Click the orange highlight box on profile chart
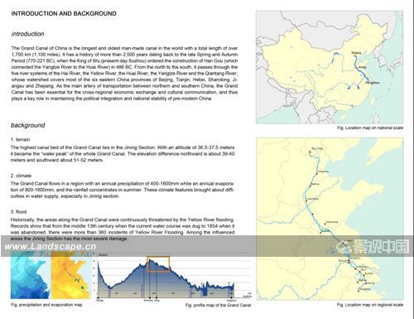 [x=158, y=264]
